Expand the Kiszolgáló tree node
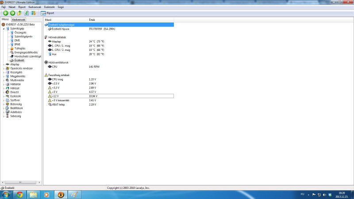Viewport: 354px width, 199px height. tap(4, 73)
